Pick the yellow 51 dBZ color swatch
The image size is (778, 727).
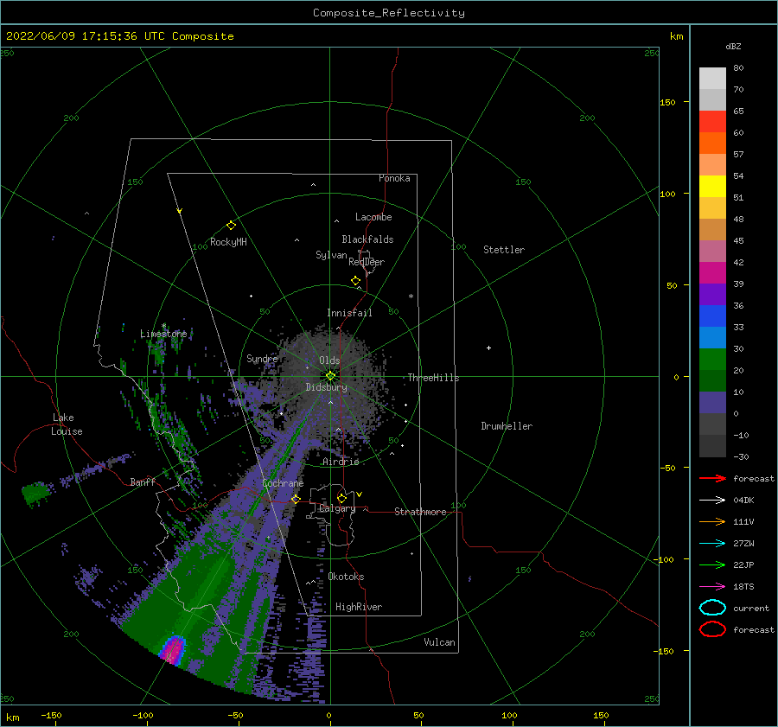click(x=712, y=186)
